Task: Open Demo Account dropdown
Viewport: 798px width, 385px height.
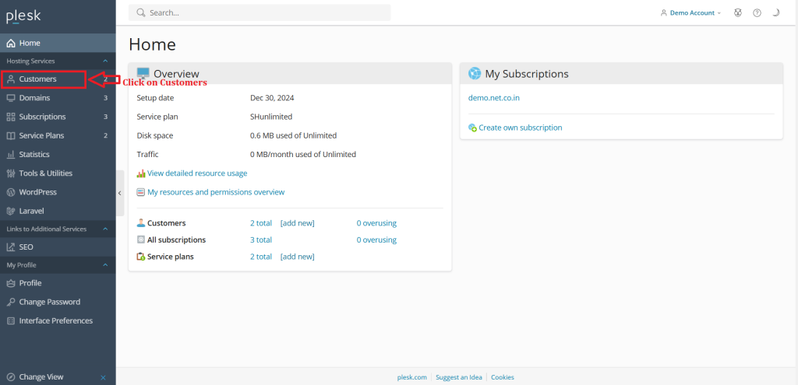Action: point(690,12)
